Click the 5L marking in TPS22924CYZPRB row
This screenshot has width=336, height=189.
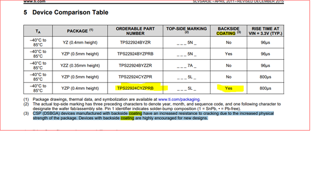pos(187,88)
